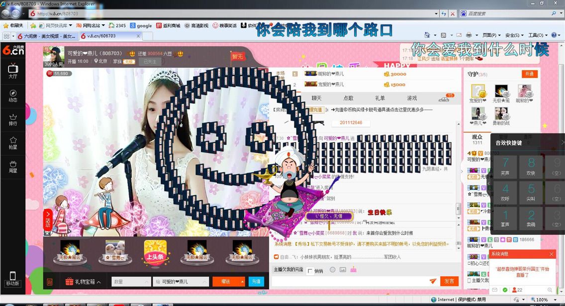Click the 发言 send message button
565x306 pixels.
point(449,281)
